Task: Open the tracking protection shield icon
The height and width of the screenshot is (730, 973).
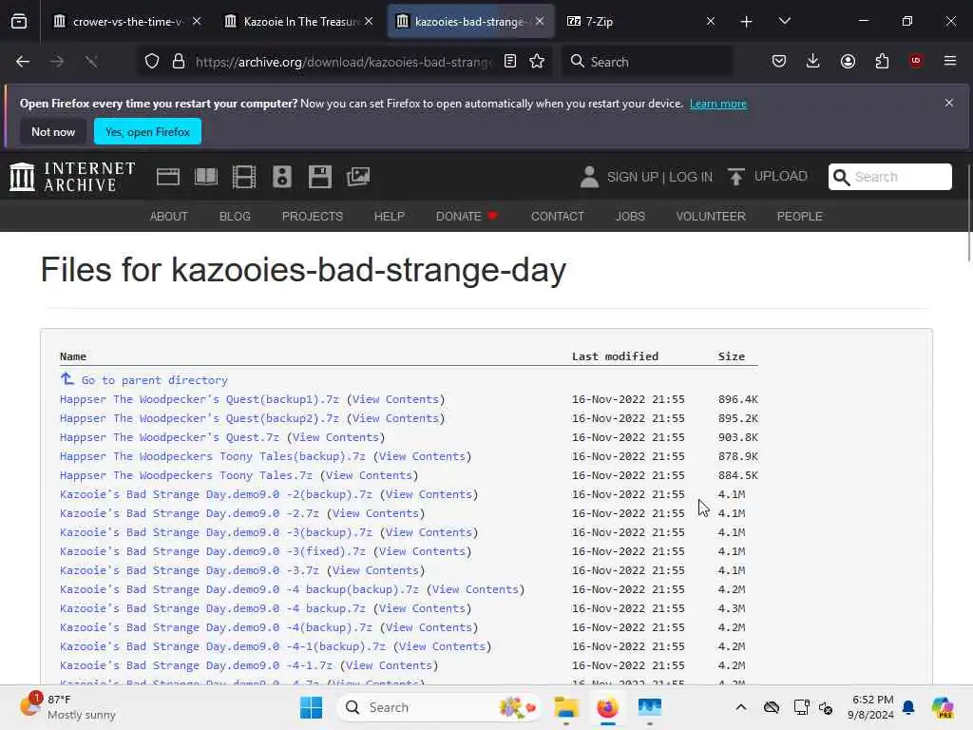Action: pyautogui.click(x=152, y=62)
